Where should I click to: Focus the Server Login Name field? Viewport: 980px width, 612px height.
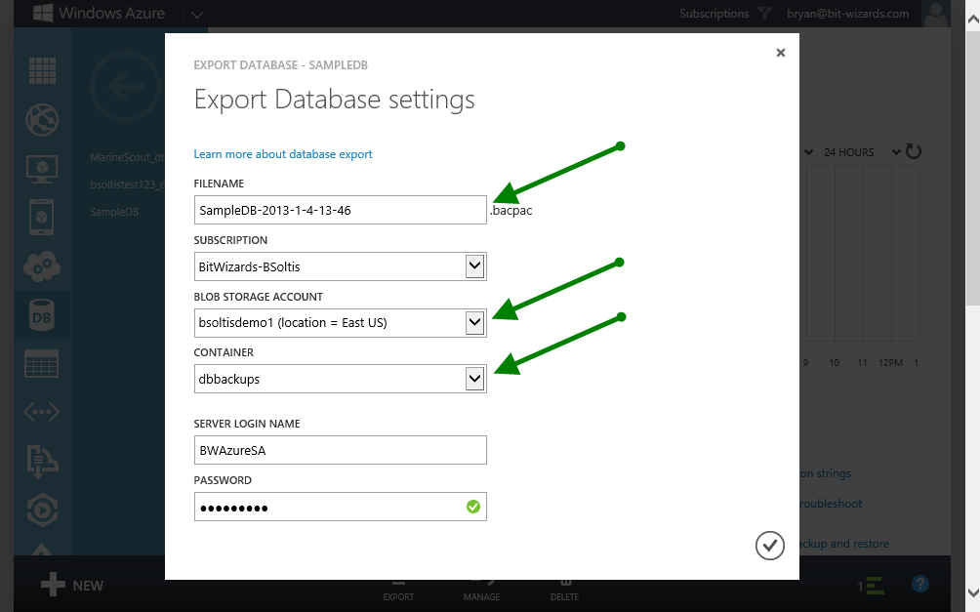click(x=340, y=450)
